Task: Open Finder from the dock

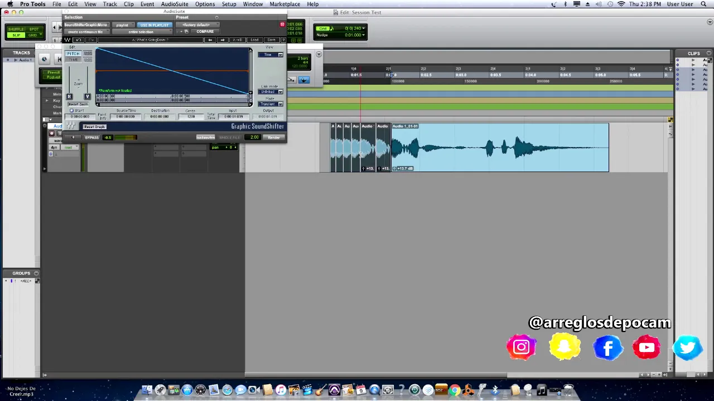Action: (147, 390)
